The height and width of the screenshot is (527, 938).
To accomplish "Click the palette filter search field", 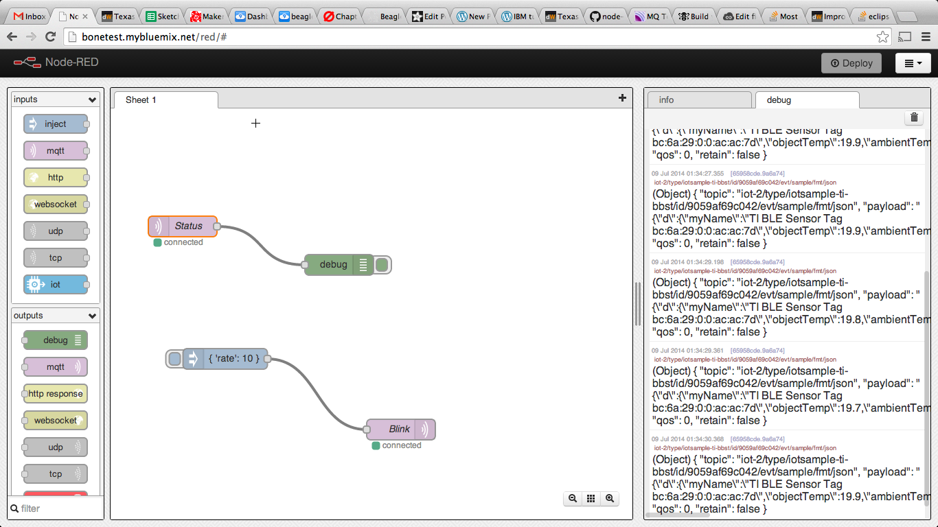I will click(x=58, y=508).
